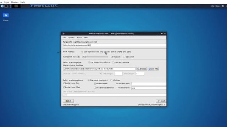Launch the terminal emulator from the panel

pos(6,6)
